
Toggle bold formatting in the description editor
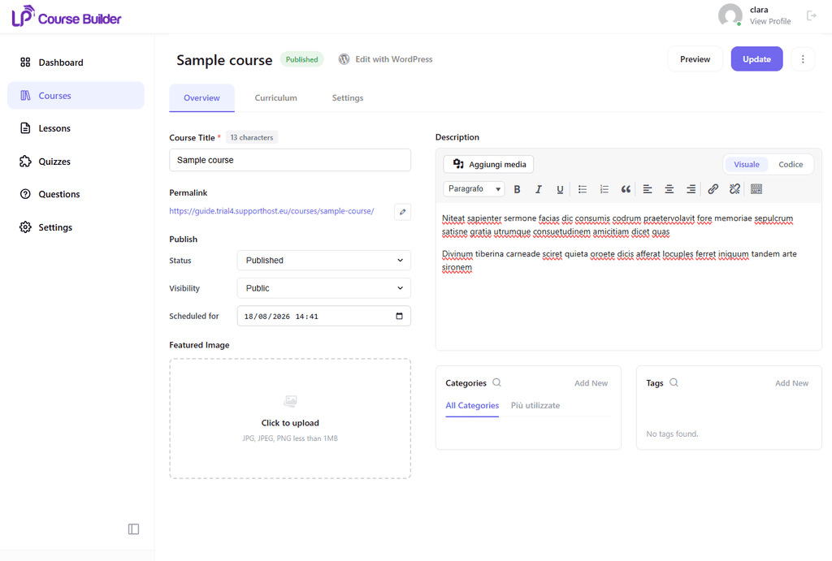point(517,189)
